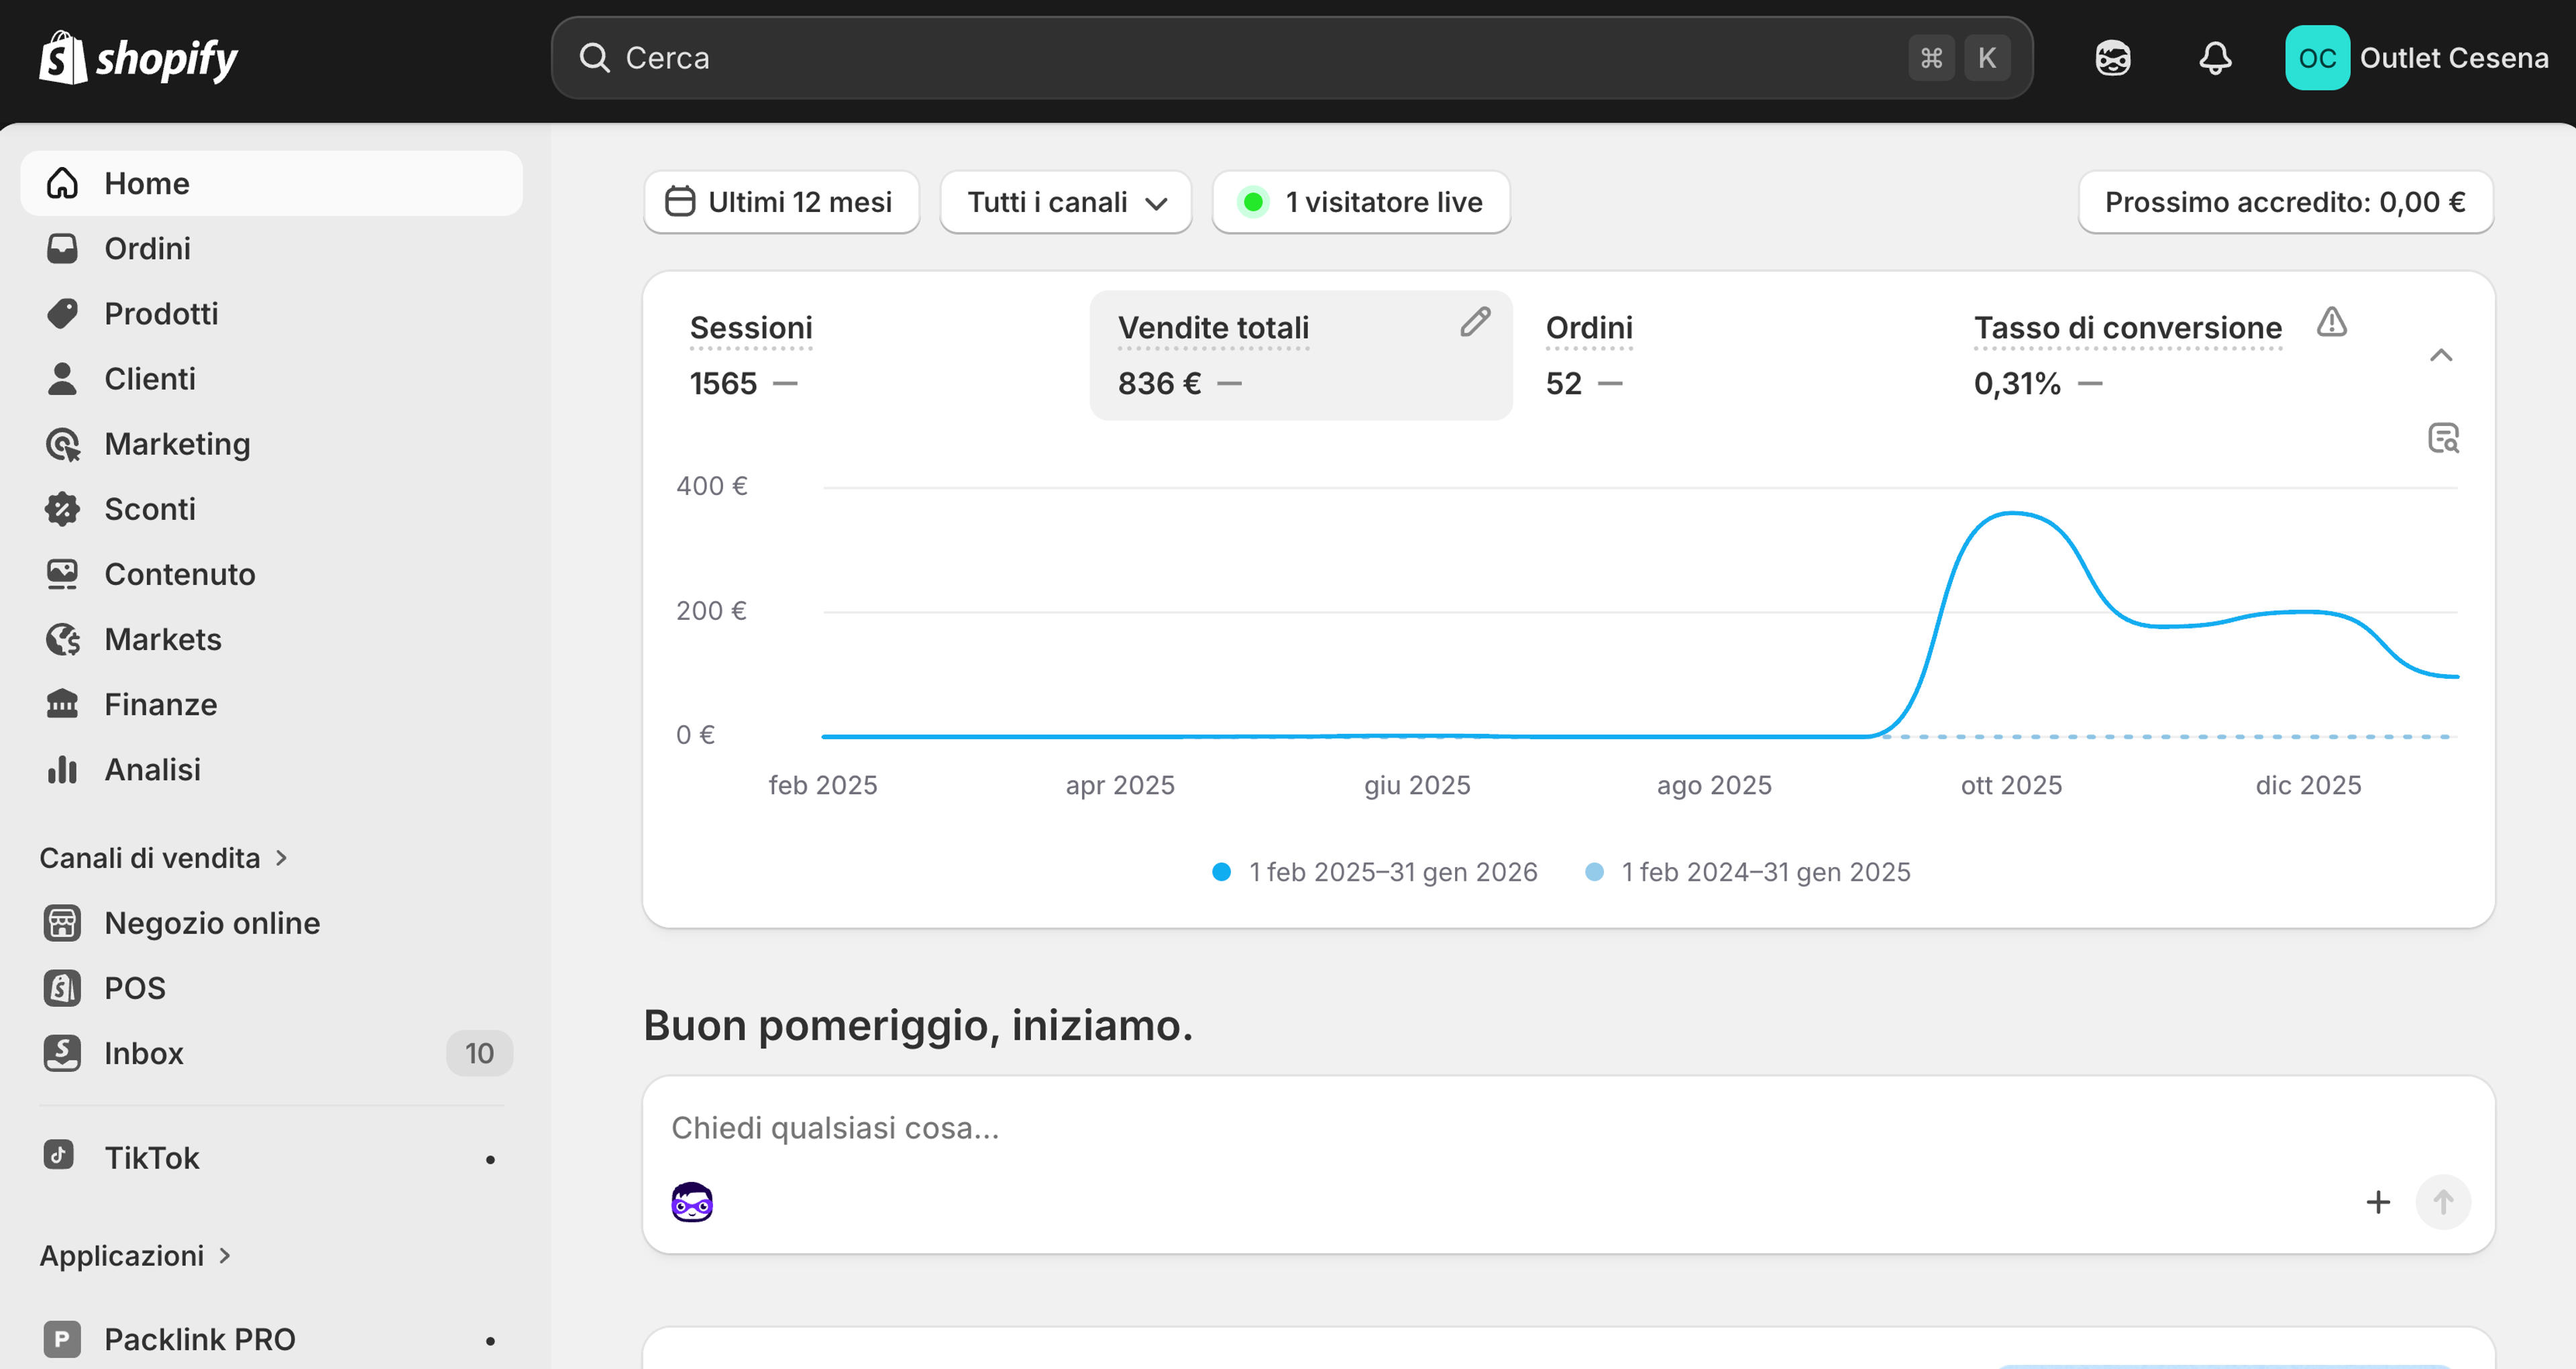Toggle the 1 feb 2024–31 gen 2025 legend series
Screen dimensions: 2576x1369
1747,872
